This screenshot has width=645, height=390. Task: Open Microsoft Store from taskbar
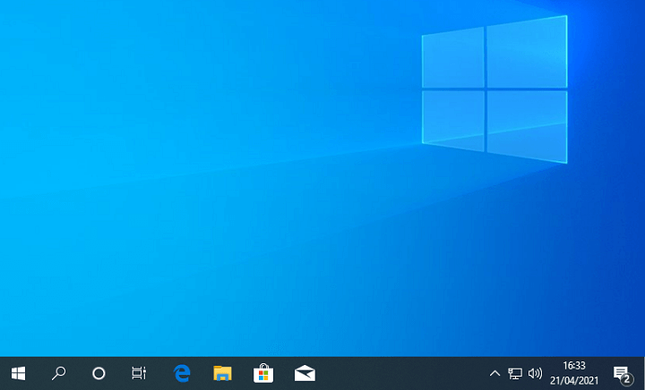(x=263, y=374)
